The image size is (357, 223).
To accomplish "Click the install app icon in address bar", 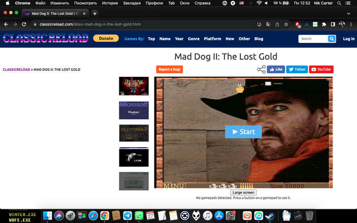I will click(259, 24).
